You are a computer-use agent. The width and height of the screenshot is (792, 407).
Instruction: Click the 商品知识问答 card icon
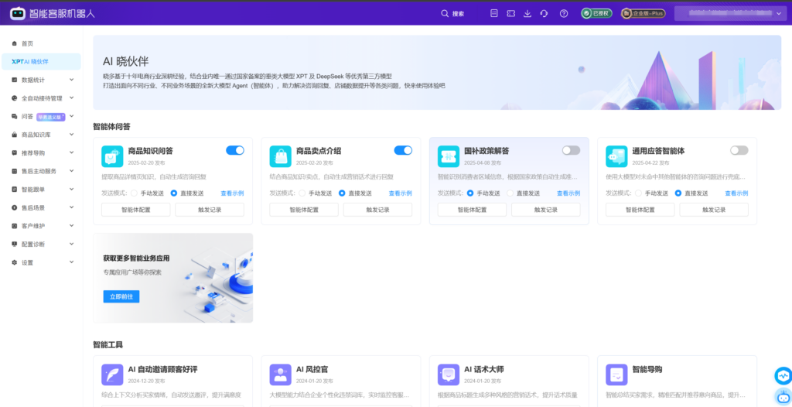point(112,156)
